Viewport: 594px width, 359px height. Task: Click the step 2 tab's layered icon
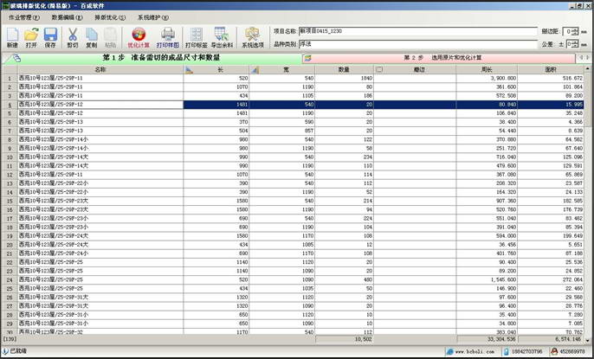coord(308,58)
